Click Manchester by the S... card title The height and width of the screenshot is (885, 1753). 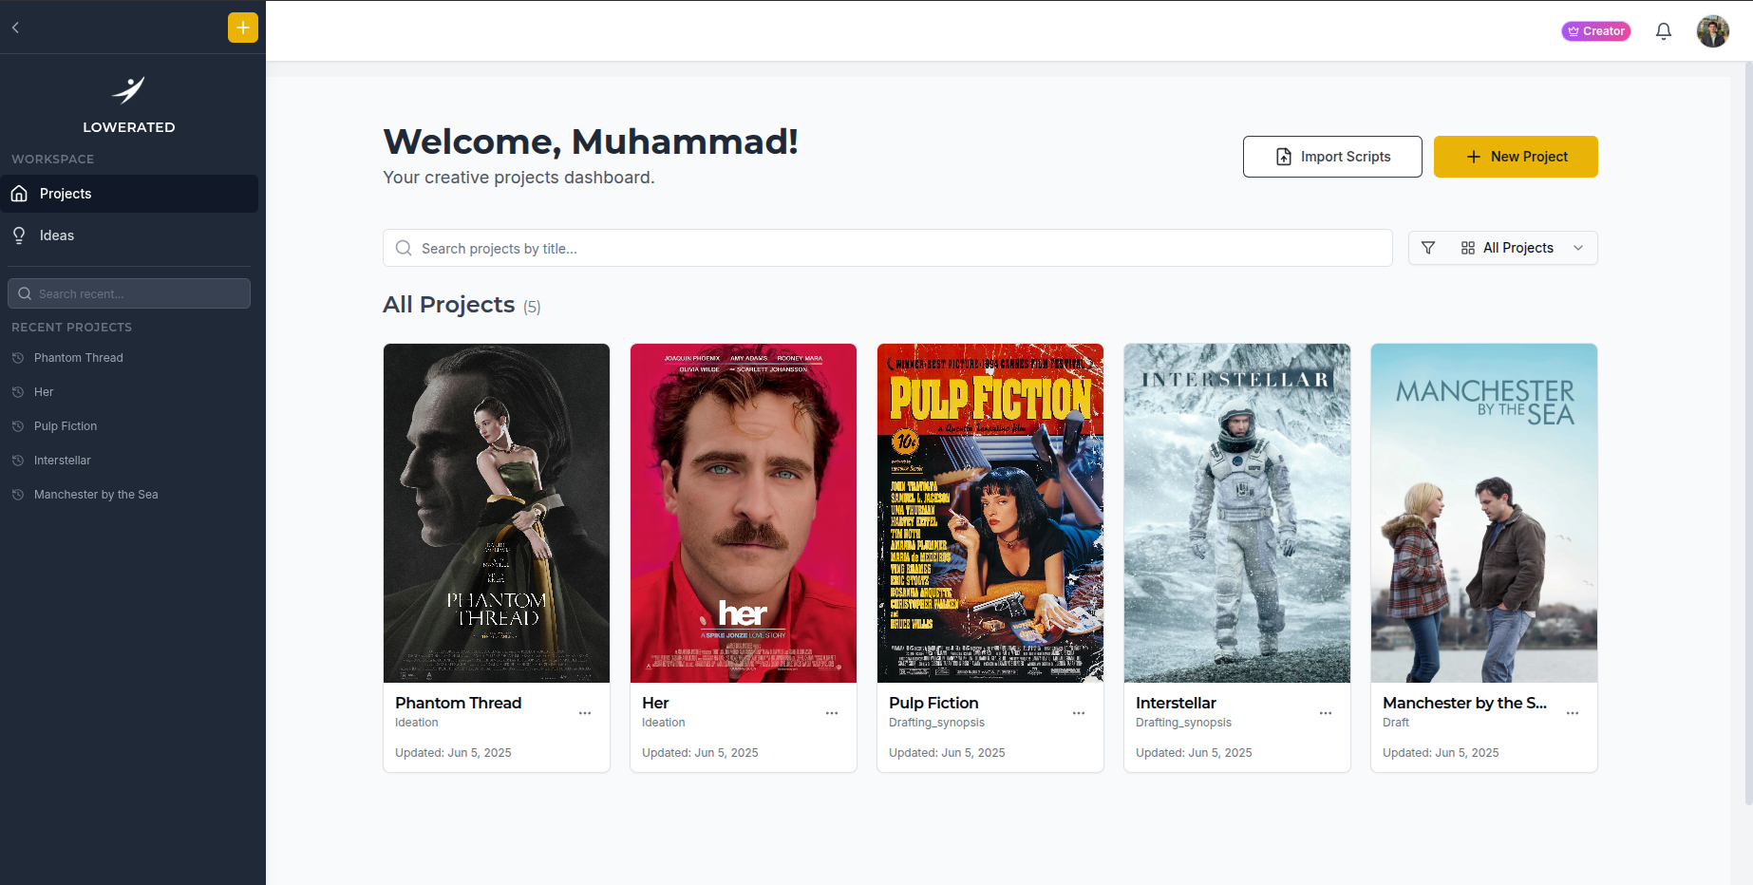coord(1464,703)
